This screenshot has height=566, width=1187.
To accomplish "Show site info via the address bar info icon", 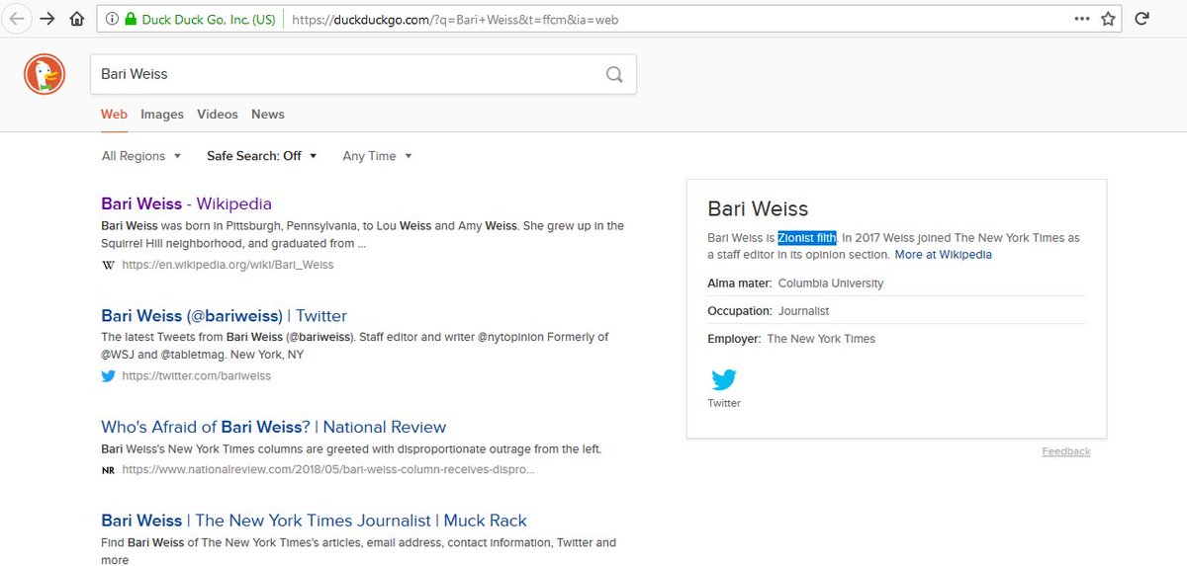I will 111,19.
